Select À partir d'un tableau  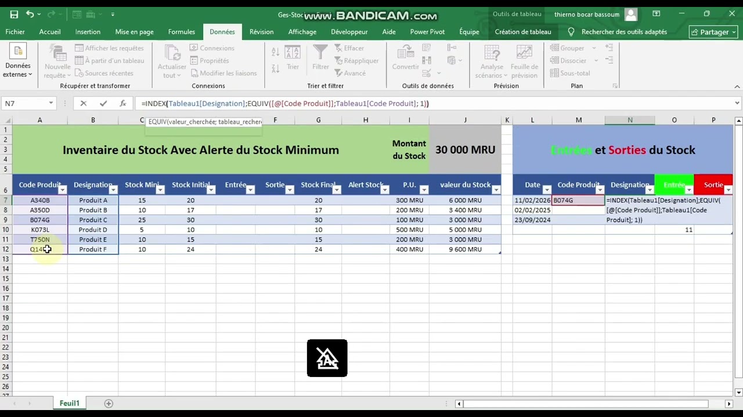click(109, 61)
